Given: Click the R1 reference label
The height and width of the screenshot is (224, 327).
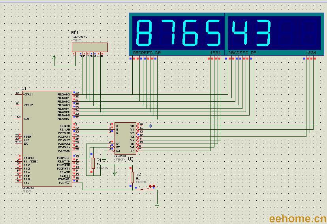Looking at the screenshot, I should (x=99, y=160).
